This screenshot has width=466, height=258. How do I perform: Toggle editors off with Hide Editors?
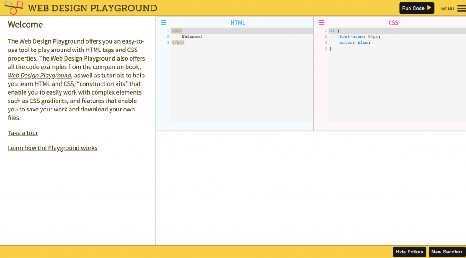click(409, 252)
